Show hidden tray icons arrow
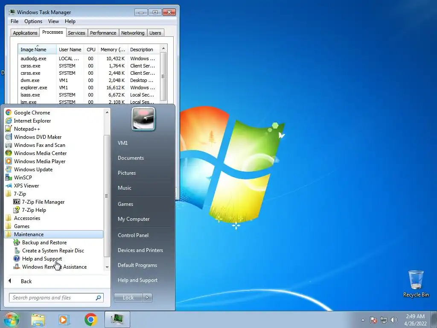This screenshot has height=328, width=437. point(363,320)
